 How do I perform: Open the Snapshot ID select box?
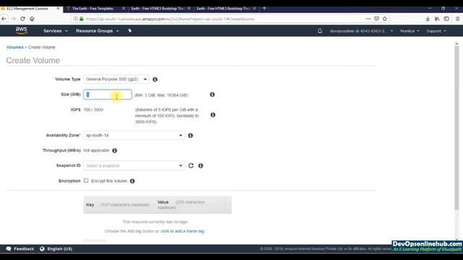tap(134, 165)
